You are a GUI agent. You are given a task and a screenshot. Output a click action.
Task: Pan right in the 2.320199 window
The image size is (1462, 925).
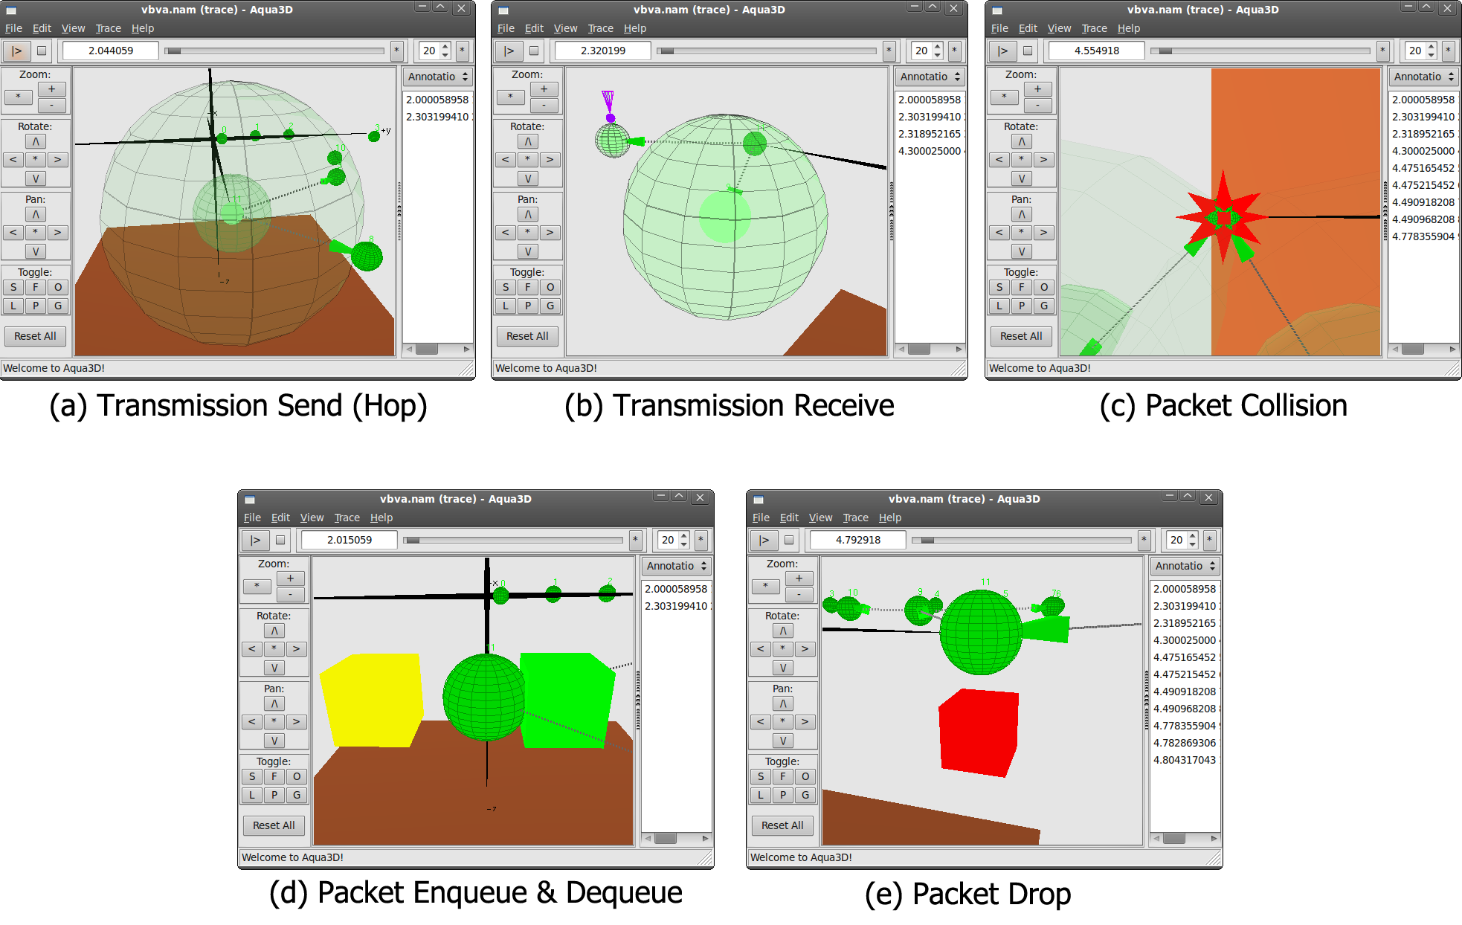(550, 233)
